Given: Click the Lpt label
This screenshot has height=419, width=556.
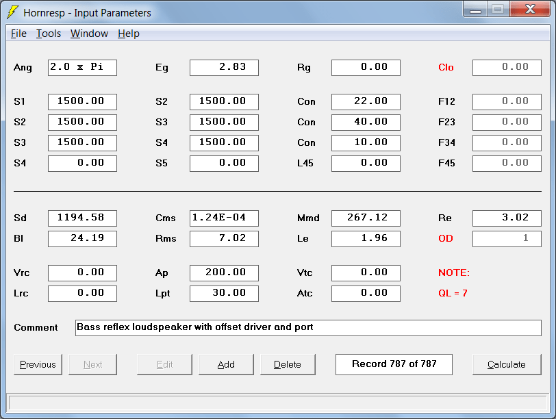Looking at the screenshot, I should [163, 294].
